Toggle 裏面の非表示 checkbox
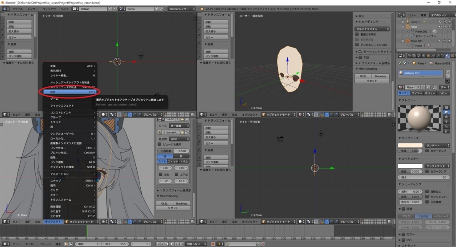456x247 pixels. [357, 34]
